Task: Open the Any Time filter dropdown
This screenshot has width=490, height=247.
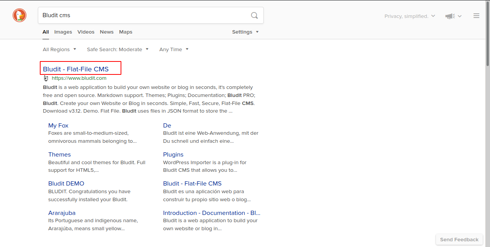Action: [174, 50]
